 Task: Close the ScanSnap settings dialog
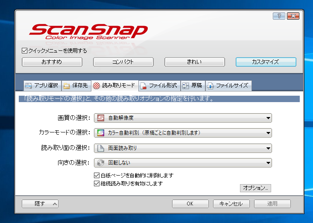pos(293,16)
